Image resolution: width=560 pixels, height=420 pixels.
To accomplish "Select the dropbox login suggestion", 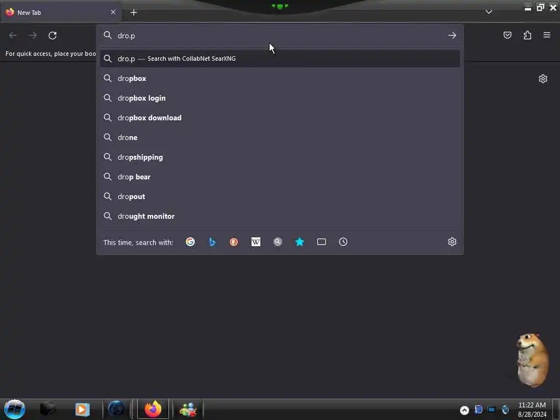I will pos(279,98).
